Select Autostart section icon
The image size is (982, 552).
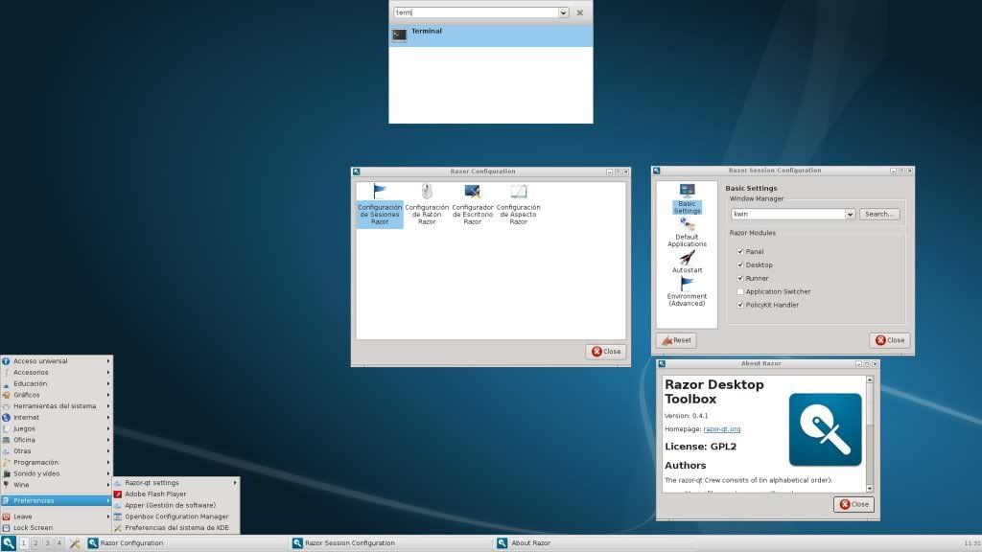[687, 259]
